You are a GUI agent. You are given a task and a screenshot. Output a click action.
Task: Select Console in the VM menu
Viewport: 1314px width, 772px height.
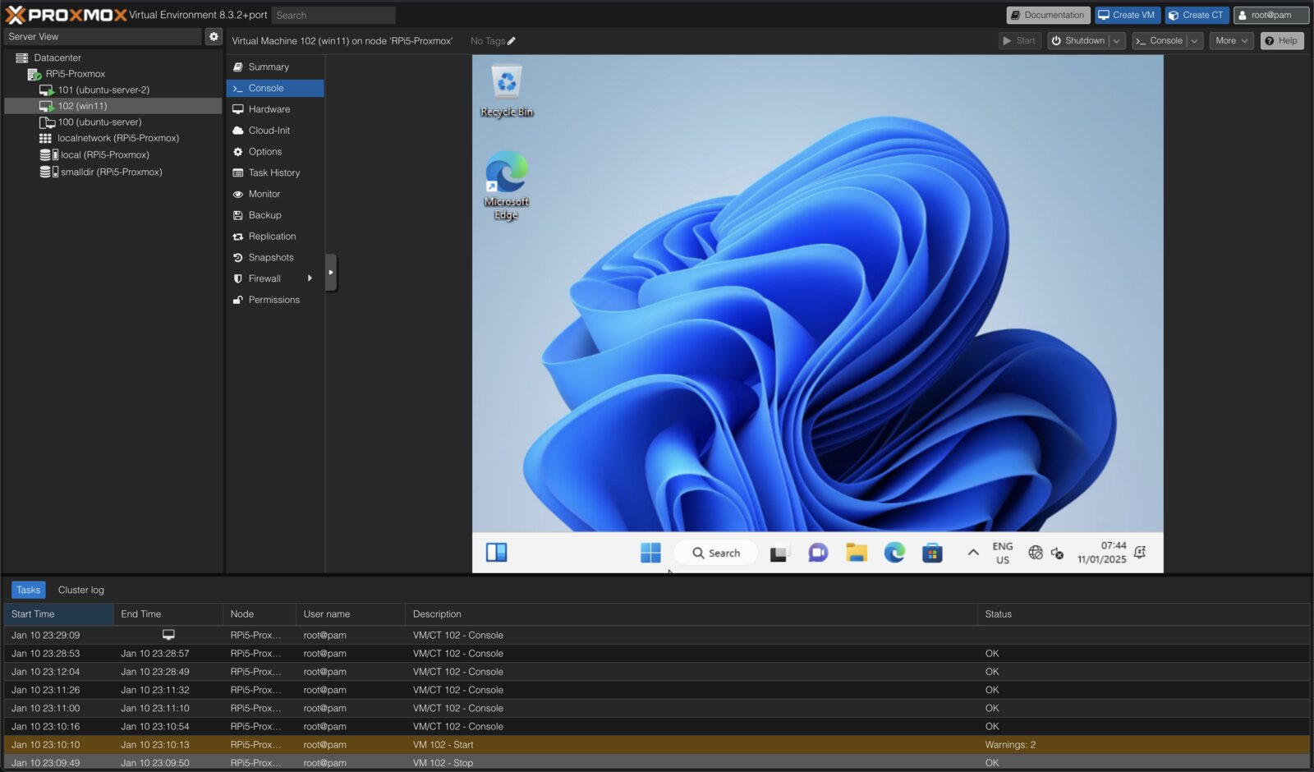[x=275, y=88]
